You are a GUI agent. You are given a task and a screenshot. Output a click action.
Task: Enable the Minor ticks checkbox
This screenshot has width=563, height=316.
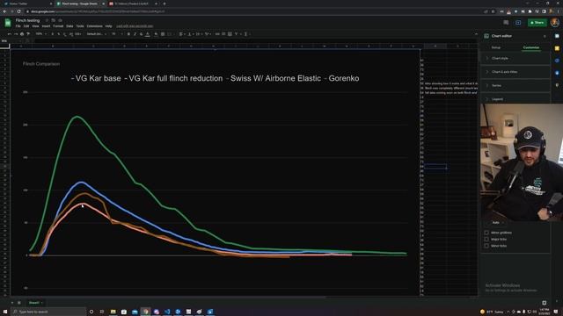pyautogui.click(x=486, y=246)
